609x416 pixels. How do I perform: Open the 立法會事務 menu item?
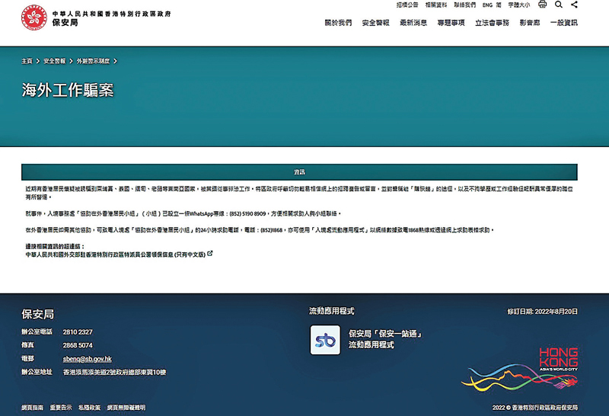click(492, 23)
